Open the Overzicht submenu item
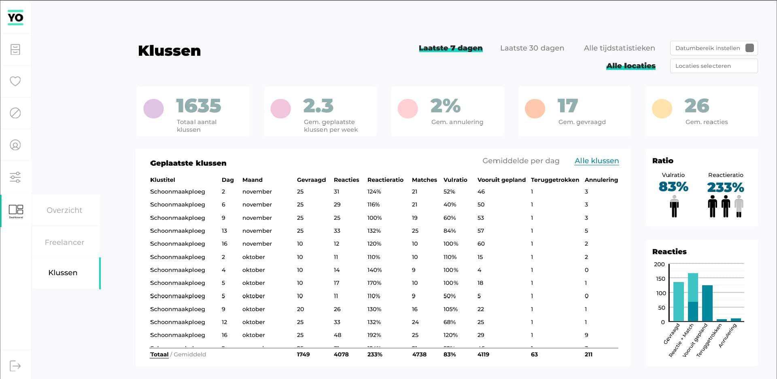777x379 pixels. click(64, 210)
